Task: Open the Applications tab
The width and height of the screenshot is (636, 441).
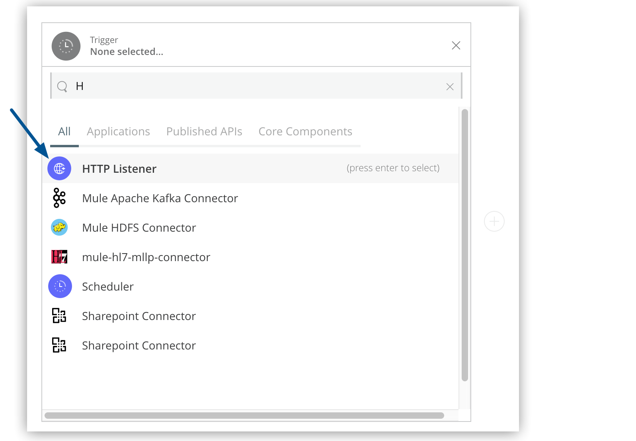Action: (x=118, y=132)
